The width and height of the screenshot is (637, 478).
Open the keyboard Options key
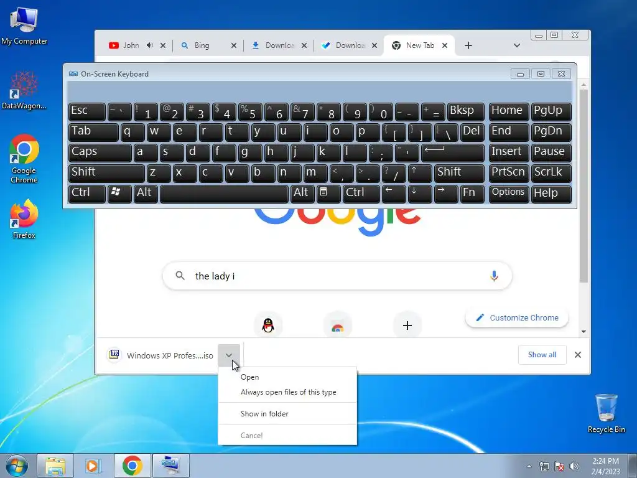click(509, 193)
